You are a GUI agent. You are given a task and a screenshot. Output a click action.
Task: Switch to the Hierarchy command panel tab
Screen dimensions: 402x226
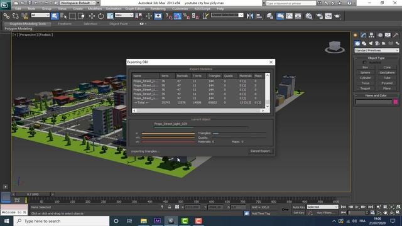[371, 35]
